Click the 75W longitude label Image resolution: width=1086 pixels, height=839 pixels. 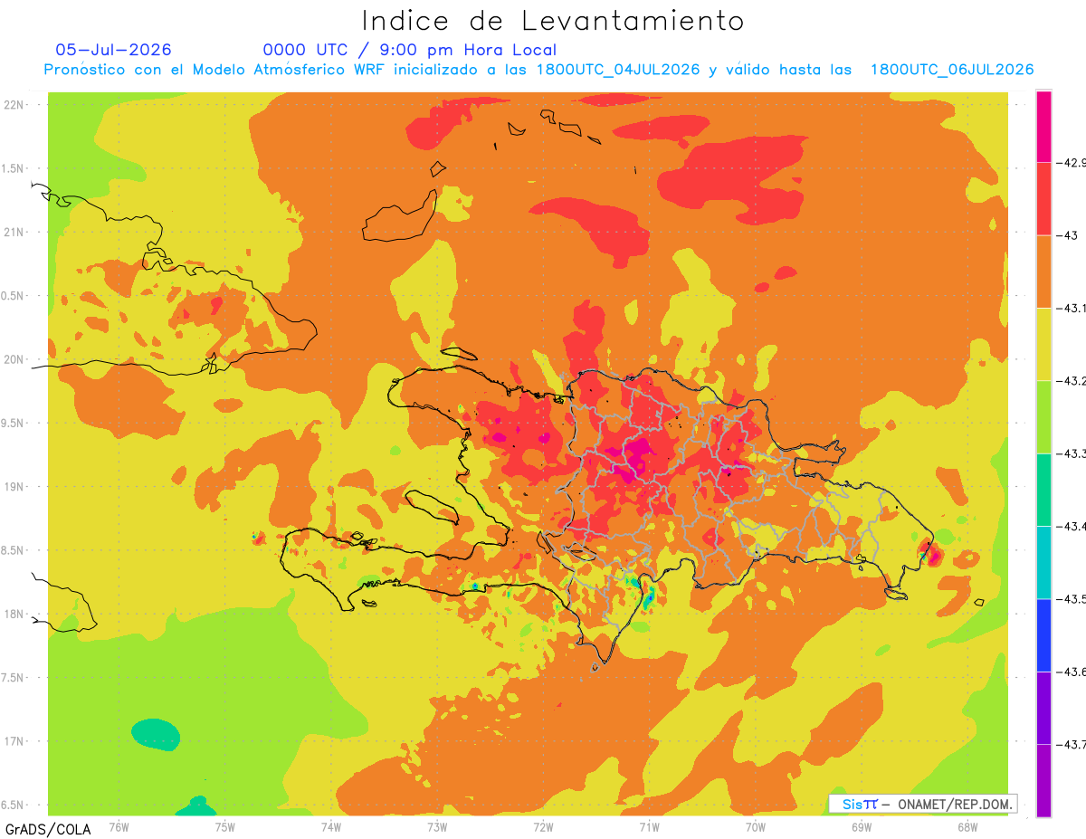224,826
